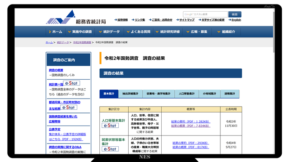Open e-Stat badge under 就業状態等基本集計
Image resolution: width=289 pixels, height=162 pixels.
point(110,149)
